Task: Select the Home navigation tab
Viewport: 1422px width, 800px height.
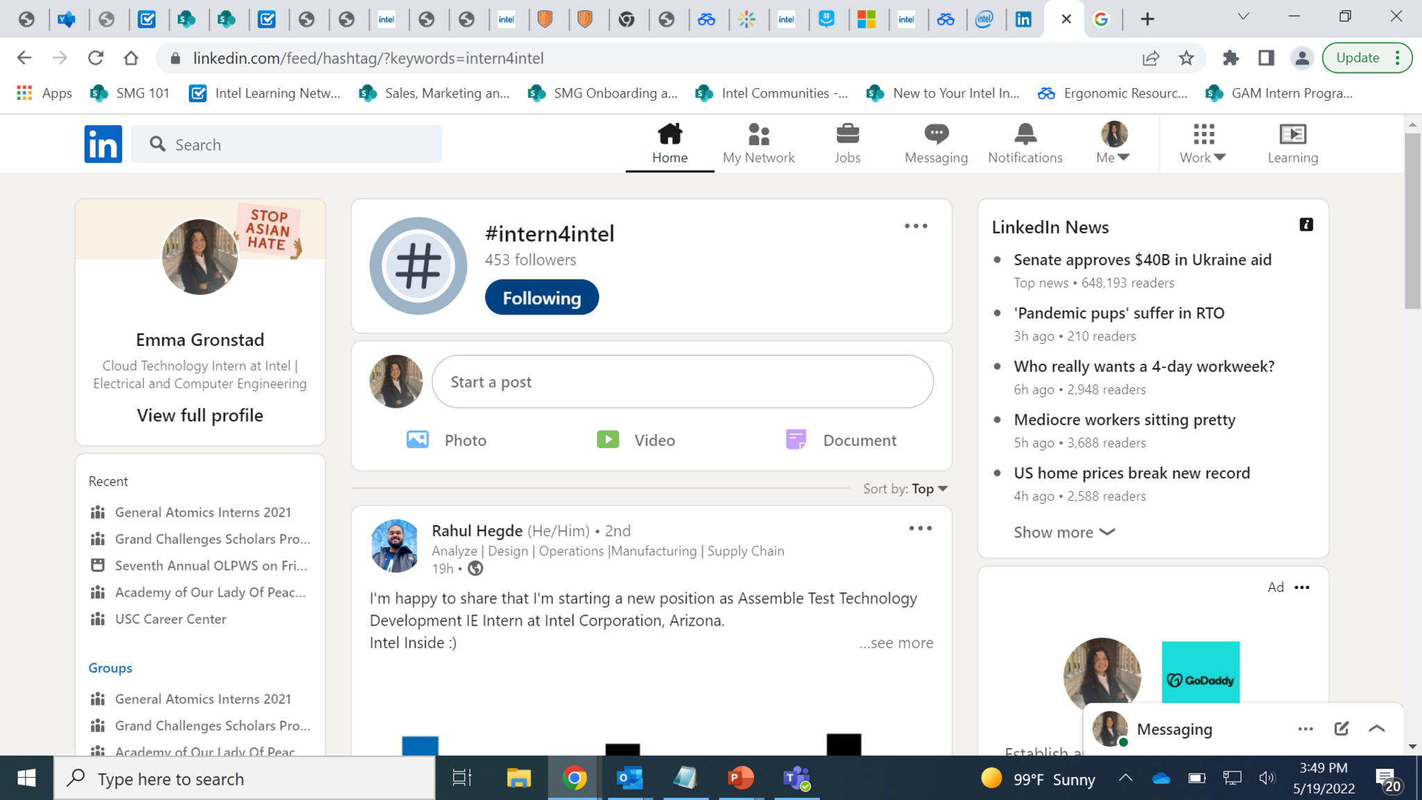Action: (x=669, y=143)
